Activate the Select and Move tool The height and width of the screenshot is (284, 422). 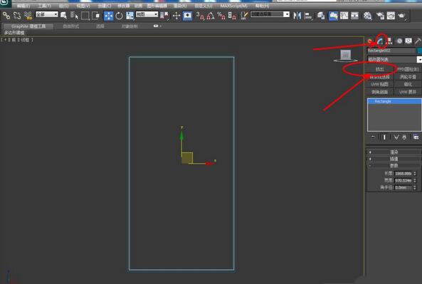click(108, 16)
